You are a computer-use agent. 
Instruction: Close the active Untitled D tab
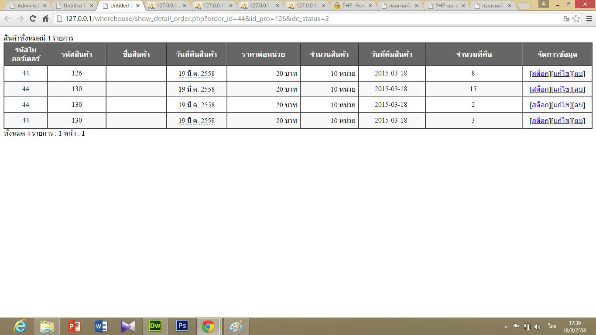click(138, 6)
